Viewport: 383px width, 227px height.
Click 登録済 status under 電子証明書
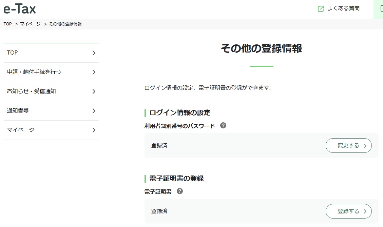(x=159, y=211)
